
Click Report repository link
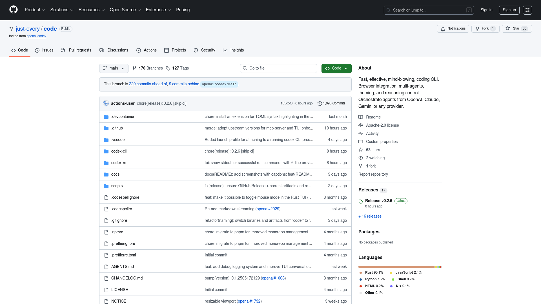[x=373, y=175]
